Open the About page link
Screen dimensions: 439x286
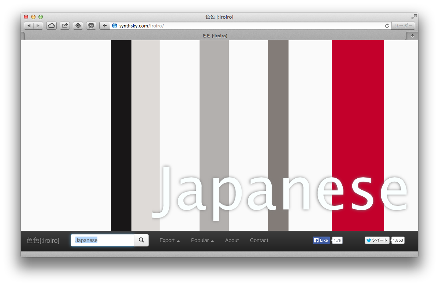coord(232,240)
